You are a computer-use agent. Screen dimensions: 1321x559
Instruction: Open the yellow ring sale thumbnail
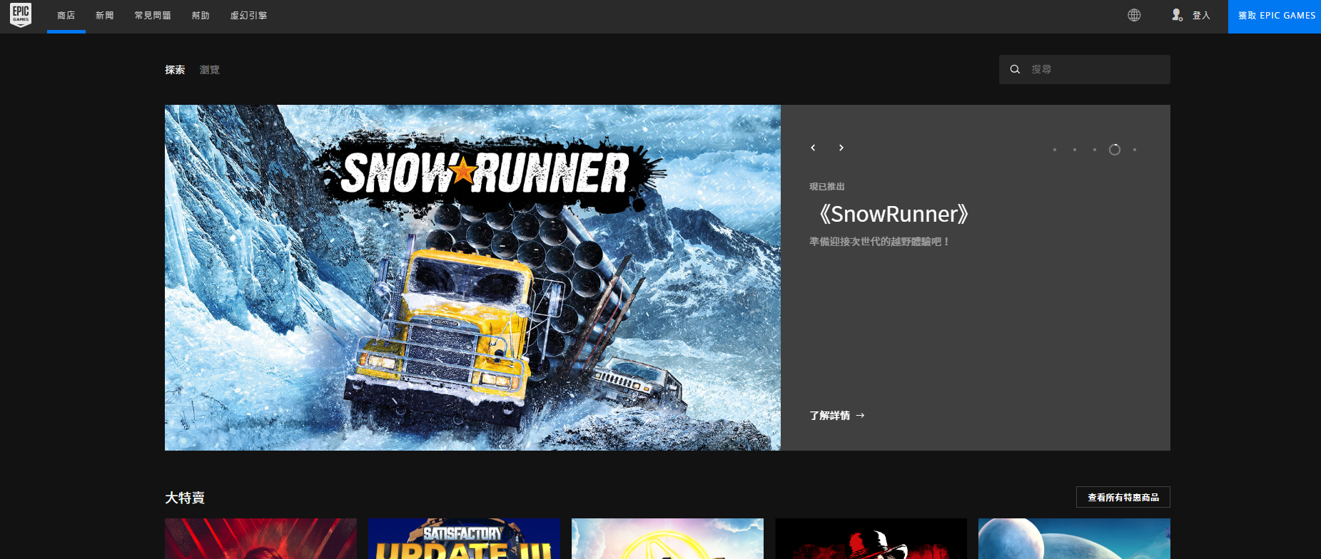pyautogui.click(x=667, y=539)
